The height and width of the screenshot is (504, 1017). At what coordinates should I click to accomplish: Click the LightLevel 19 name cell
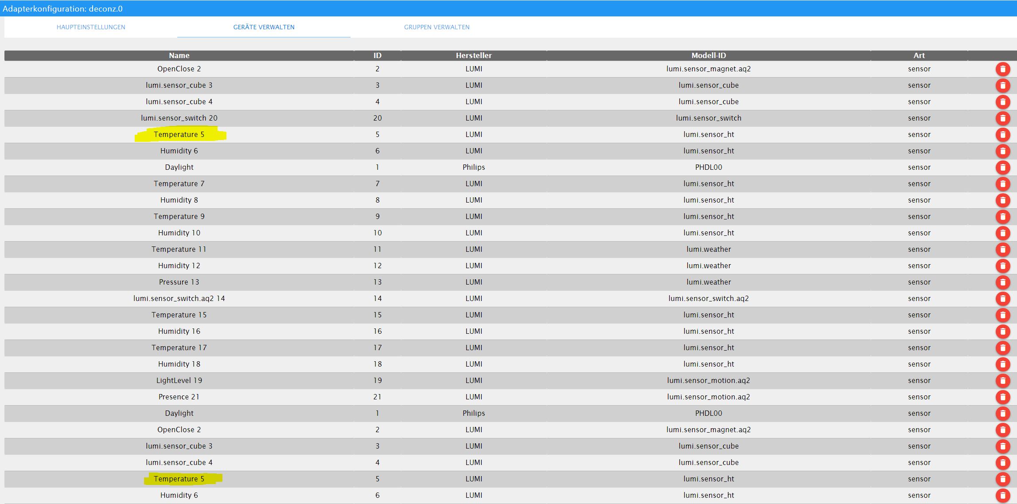point(179,380)
